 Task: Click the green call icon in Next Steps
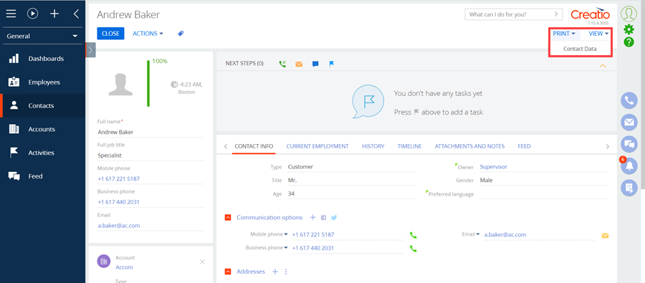tap(282, 64)
